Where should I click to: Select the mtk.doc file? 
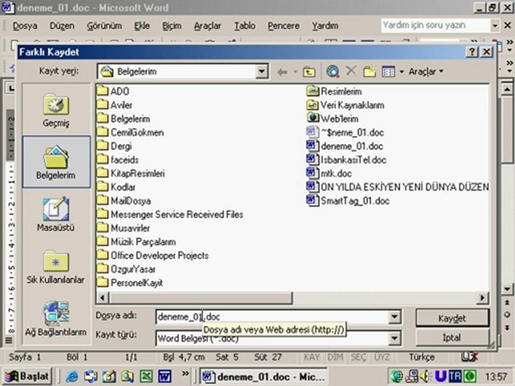329,173
